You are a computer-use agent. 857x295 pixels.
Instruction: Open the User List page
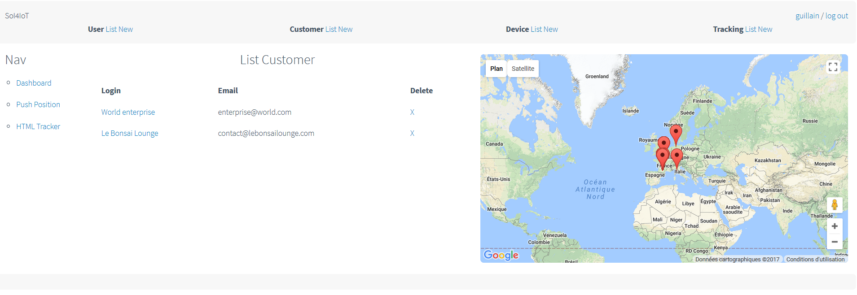111,29
